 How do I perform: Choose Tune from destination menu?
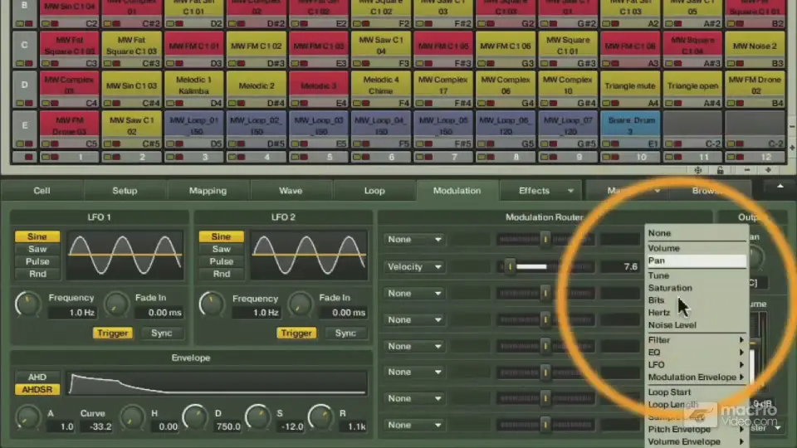696,275
